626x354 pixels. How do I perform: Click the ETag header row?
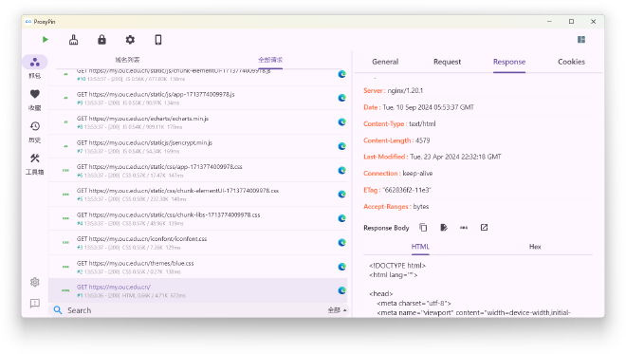[x=477, y=190]
